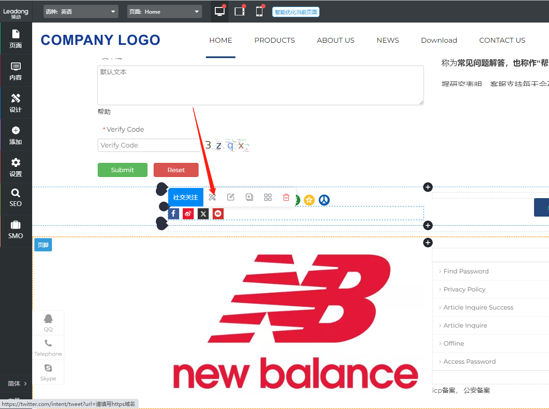Click the Verify Code input field
The image size is (549, 409).
149,145
